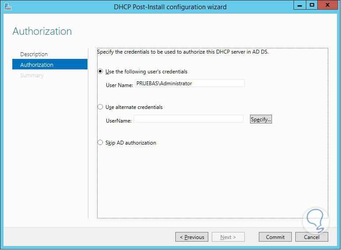Open the Description step in the sidebar

(34, 54)
